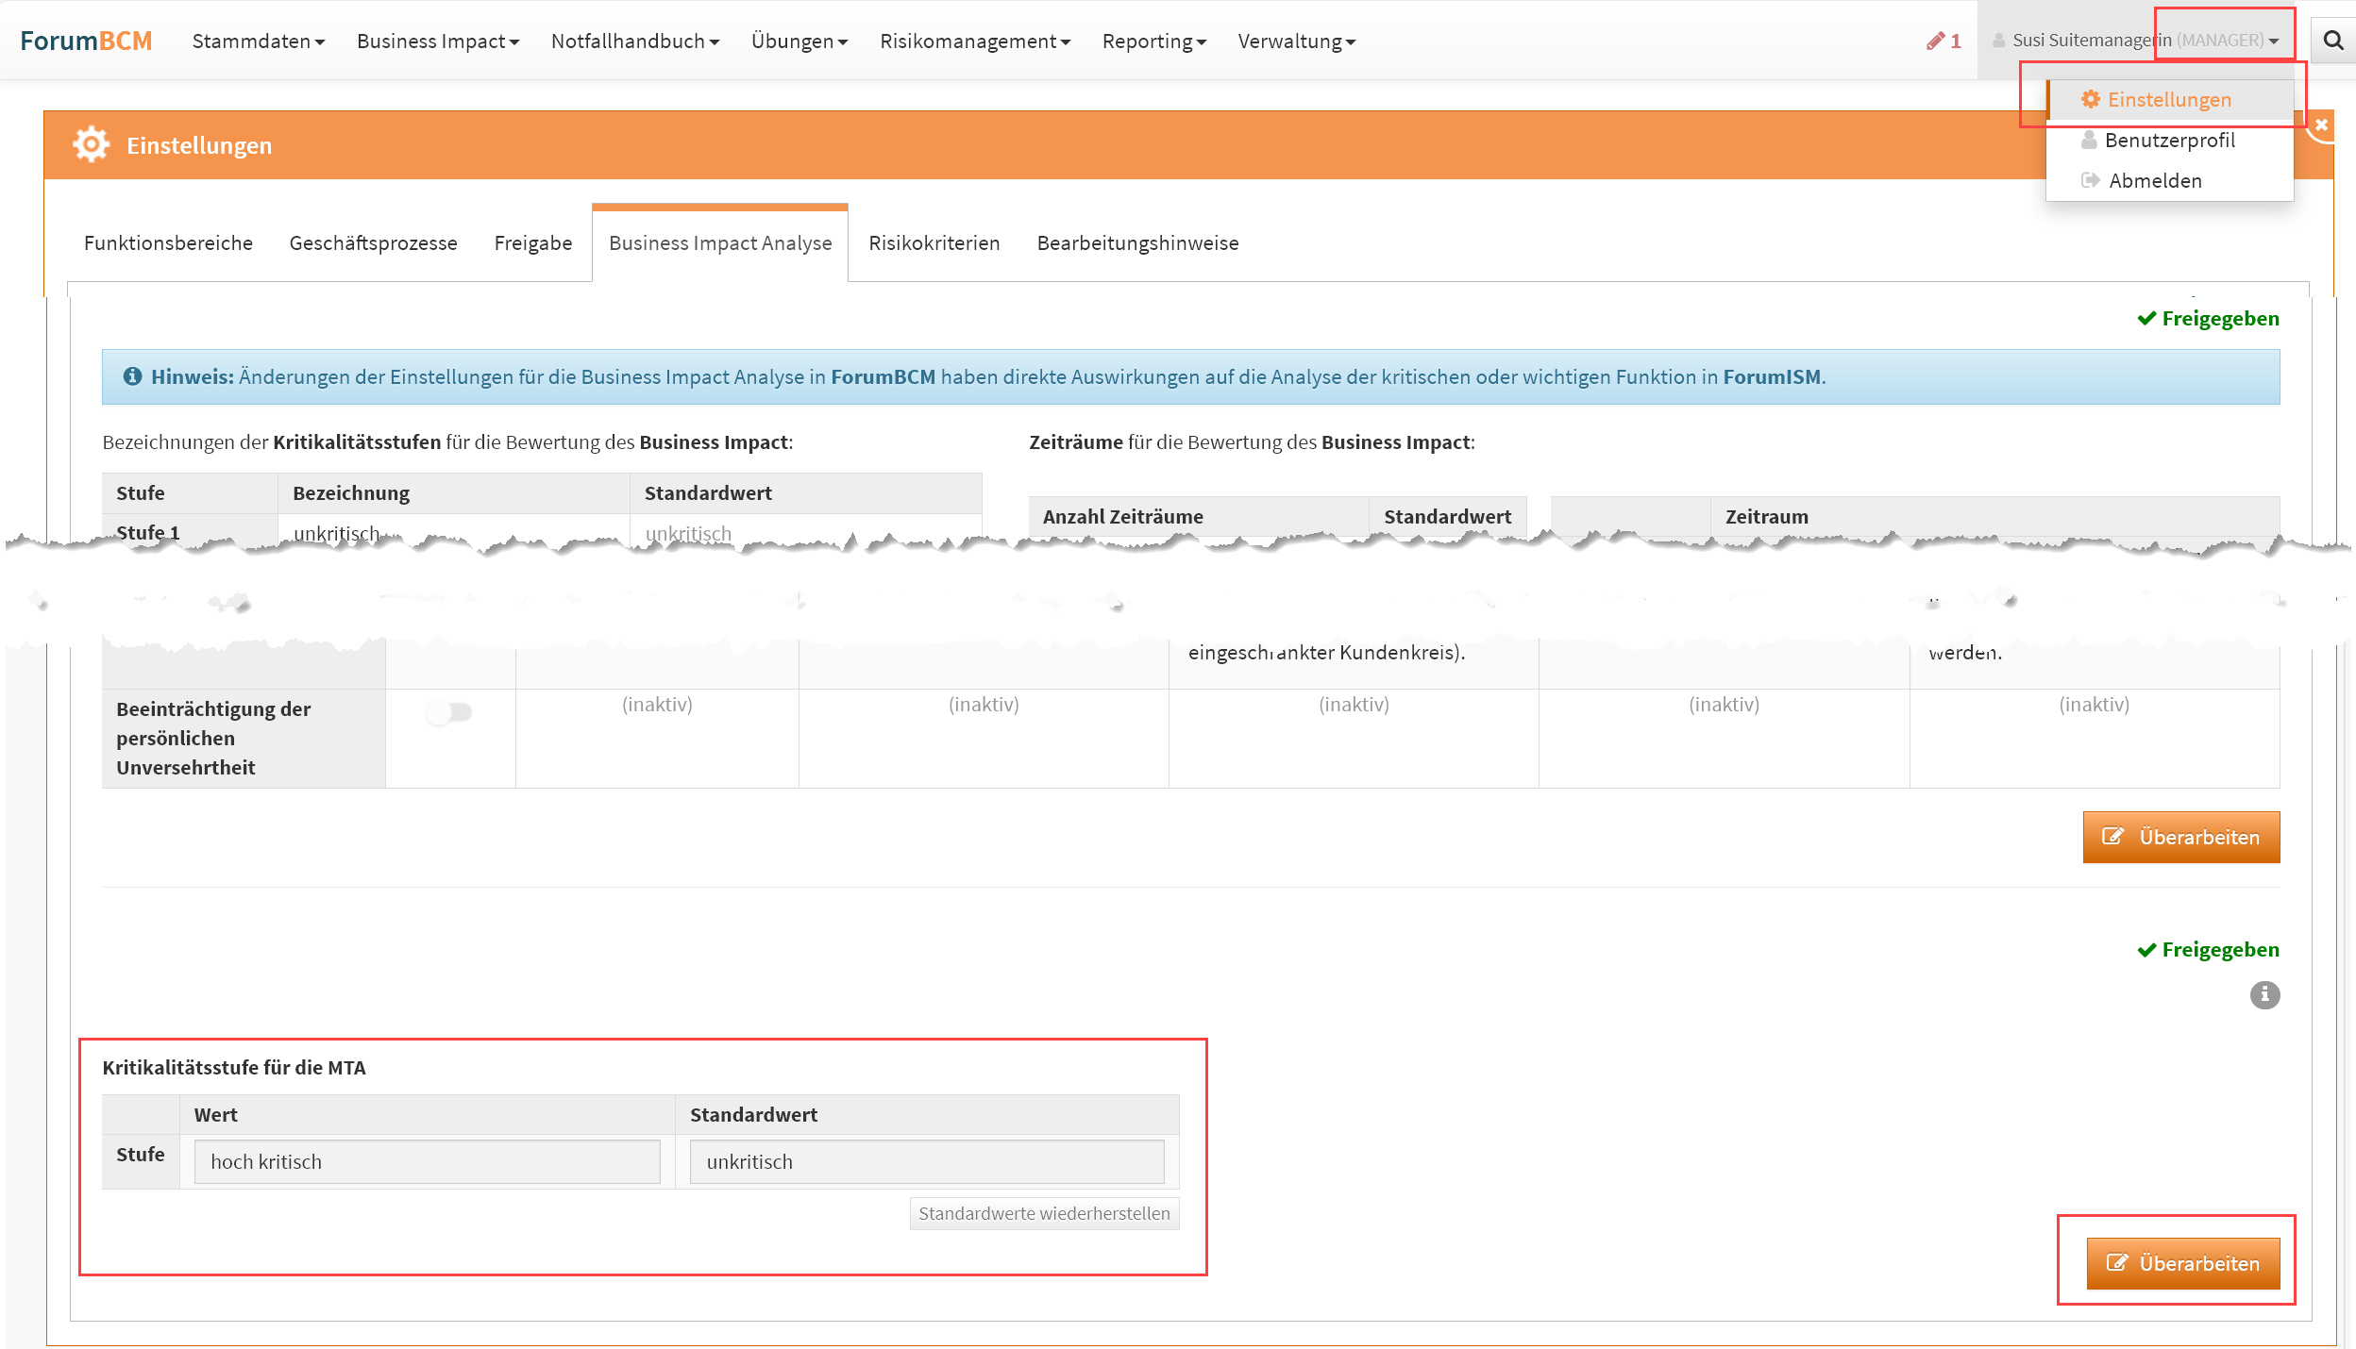
Task: Open Einstellungen in user dropdown
Action: [2168, 99]
